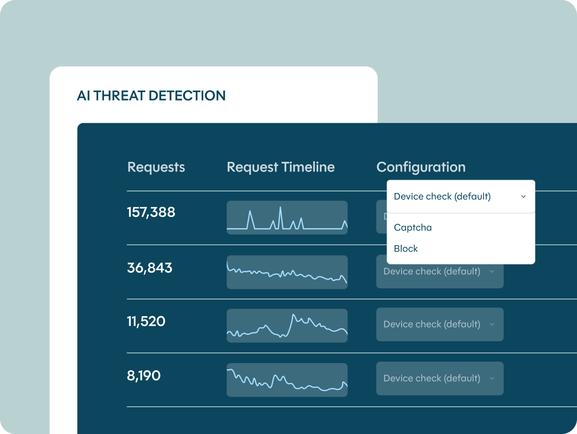Open the timeline sparkline for 11,520 requests
This screenshot has width=577, height=434.
tap(287, 326)
